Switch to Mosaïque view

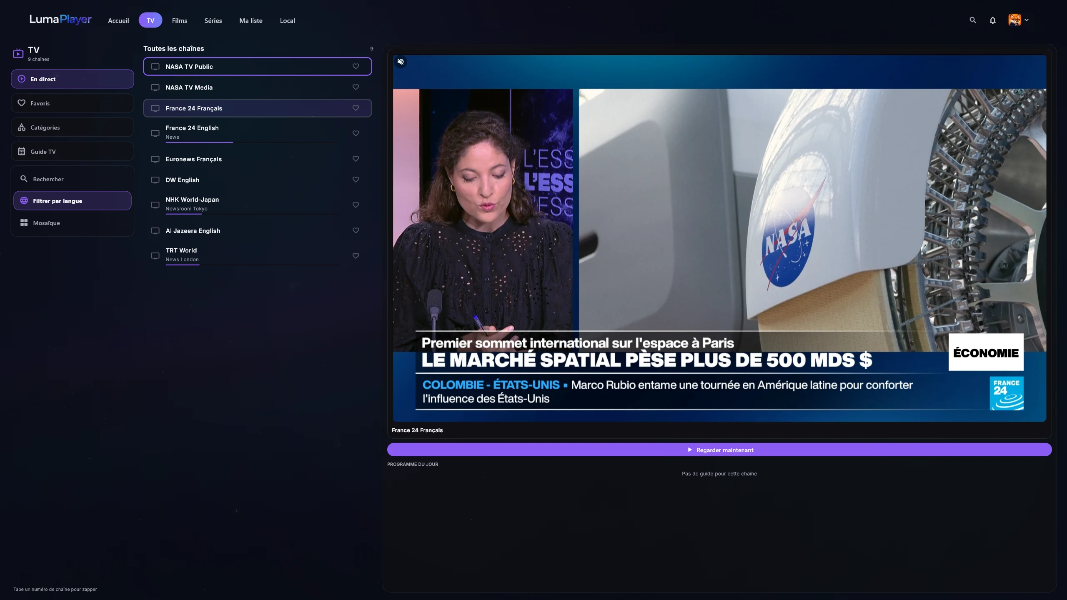(x=73, y=222)
